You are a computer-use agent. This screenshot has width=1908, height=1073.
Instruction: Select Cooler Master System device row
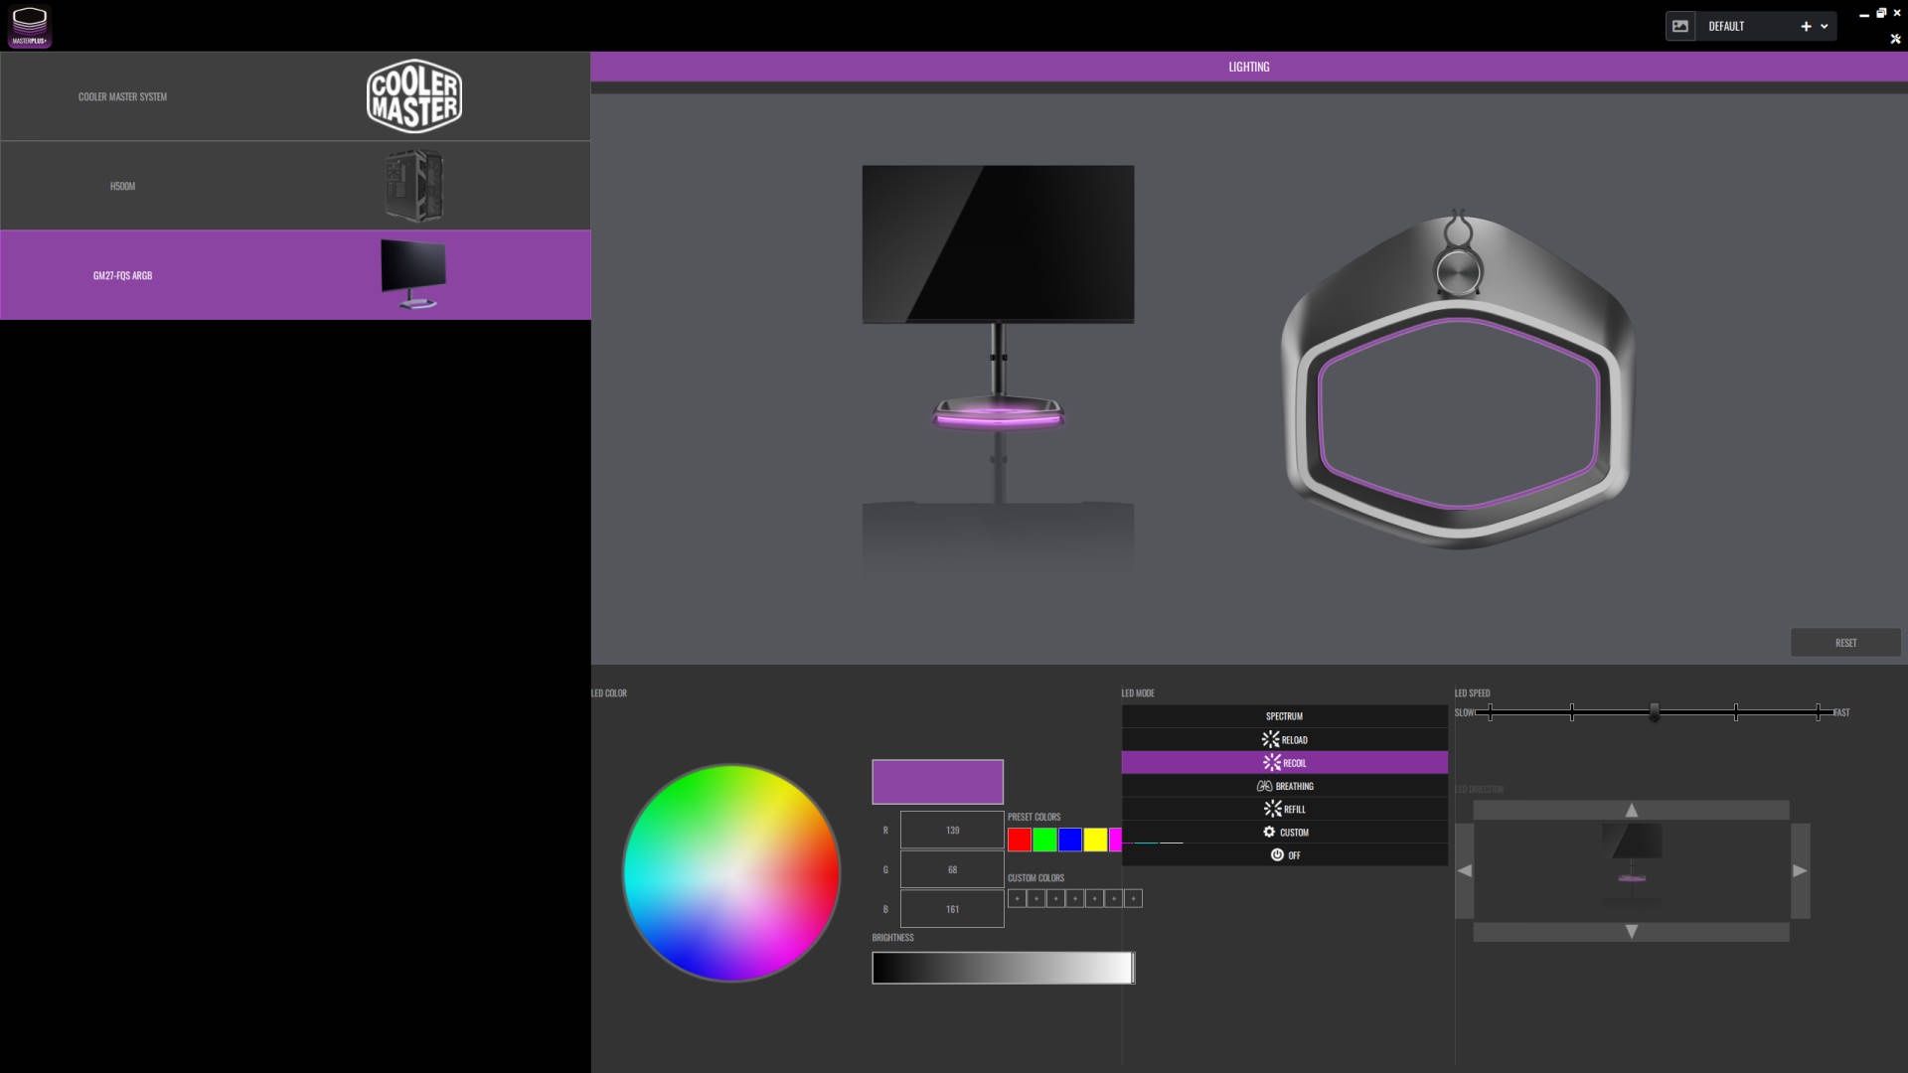[x=295, y=96]
